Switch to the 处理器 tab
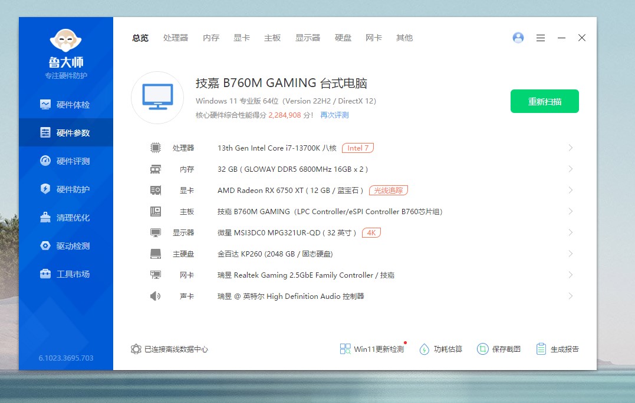The image size is (635, 403). click(x=176, y=38)
